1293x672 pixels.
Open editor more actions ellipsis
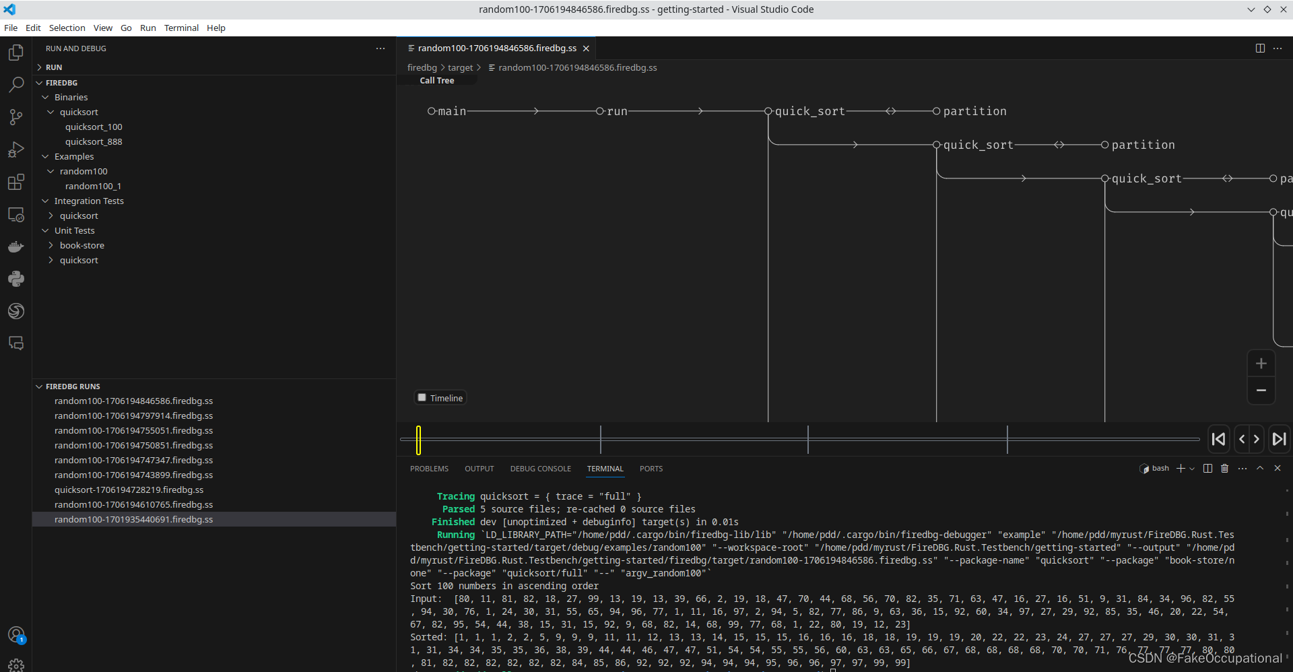1278,48
